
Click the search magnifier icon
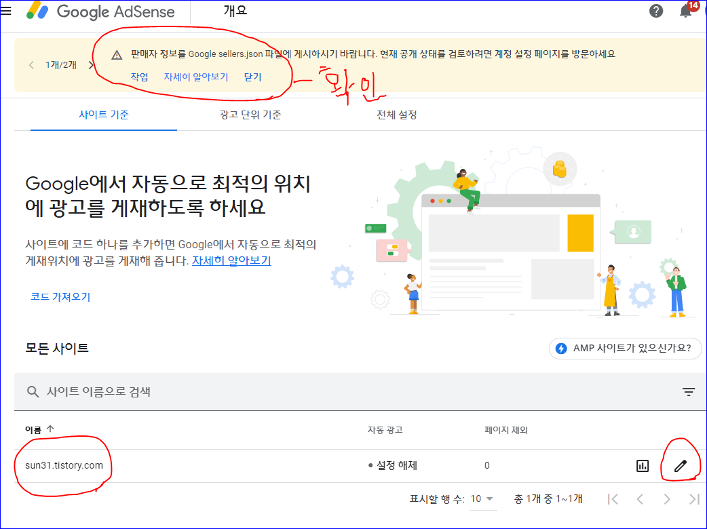coord(33,391)
